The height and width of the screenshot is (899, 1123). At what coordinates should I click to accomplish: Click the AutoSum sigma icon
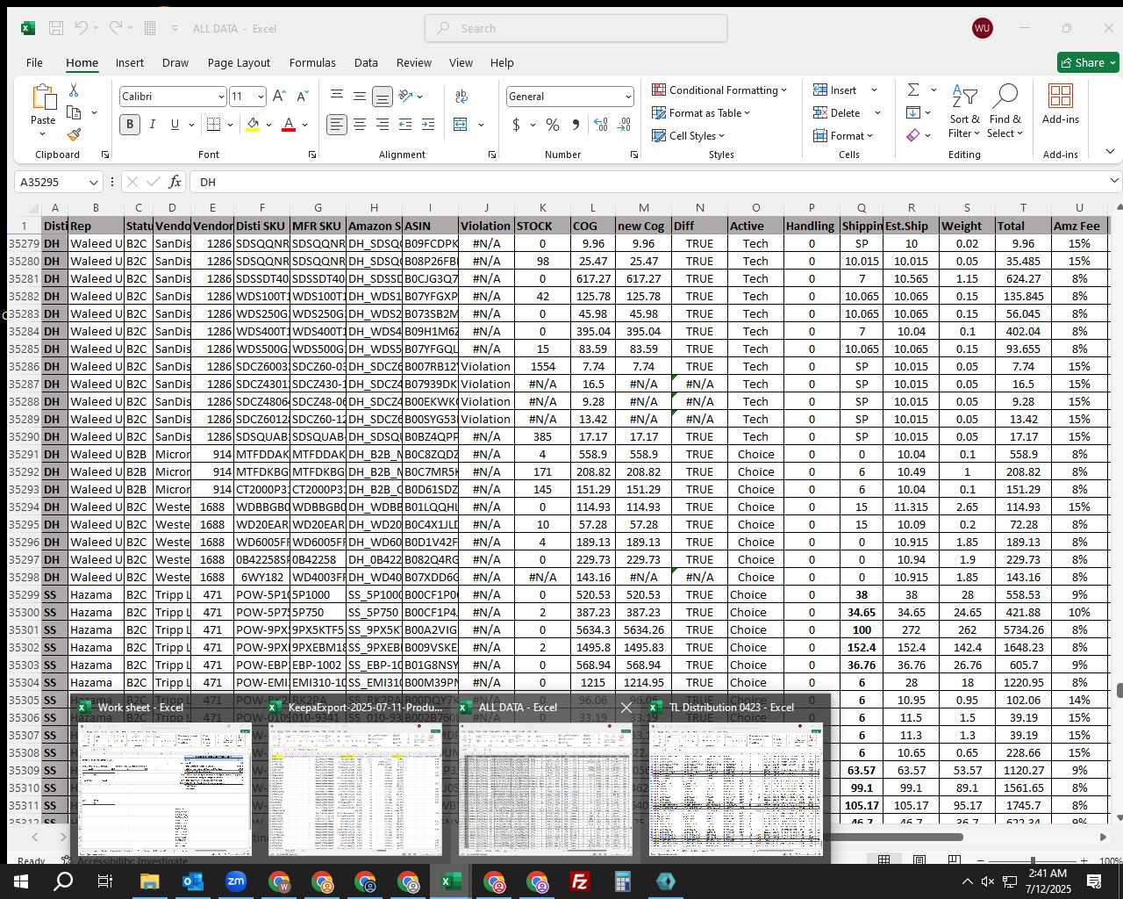(913, 90)
